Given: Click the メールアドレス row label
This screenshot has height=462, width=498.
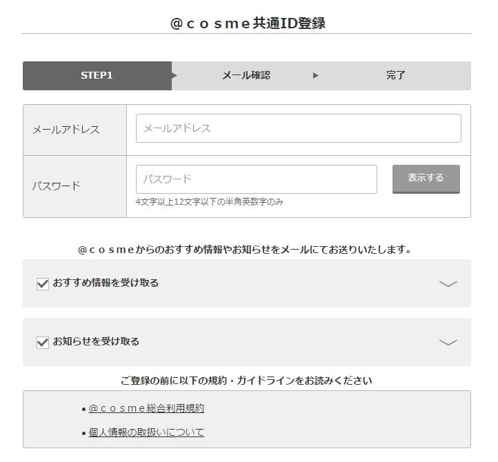Looking at the screenshot, I should coord(66,130).
